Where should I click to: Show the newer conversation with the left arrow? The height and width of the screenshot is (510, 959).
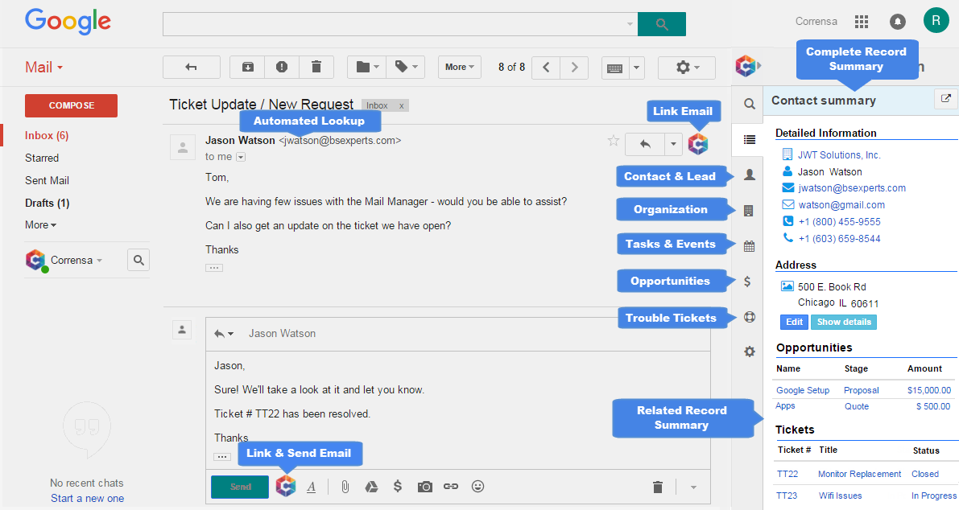pos(546,68)
